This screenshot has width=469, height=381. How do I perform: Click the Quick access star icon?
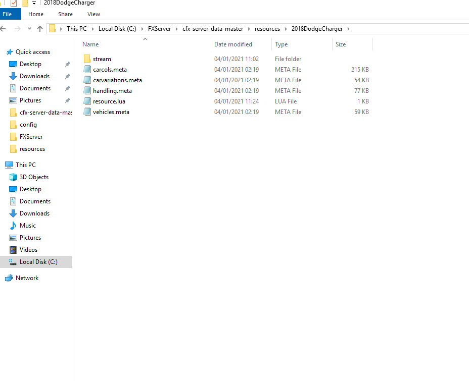click(x=10, y=52)
